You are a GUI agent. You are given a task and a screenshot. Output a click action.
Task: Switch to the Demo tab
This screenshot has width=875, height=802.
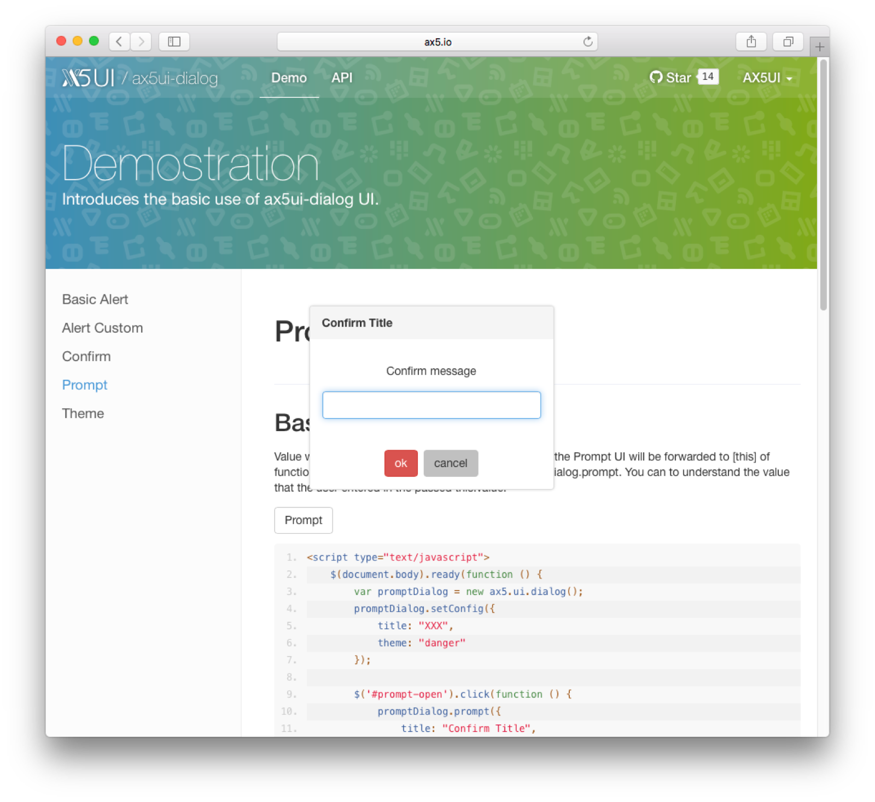(289, 78)
